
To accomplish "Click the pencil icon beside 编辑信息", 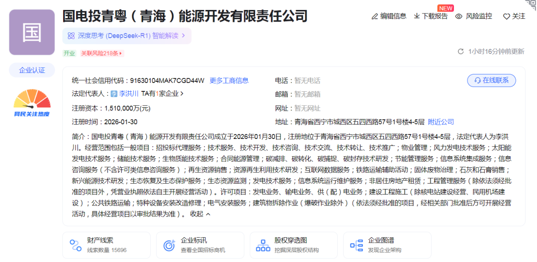I will click(375, 16).
